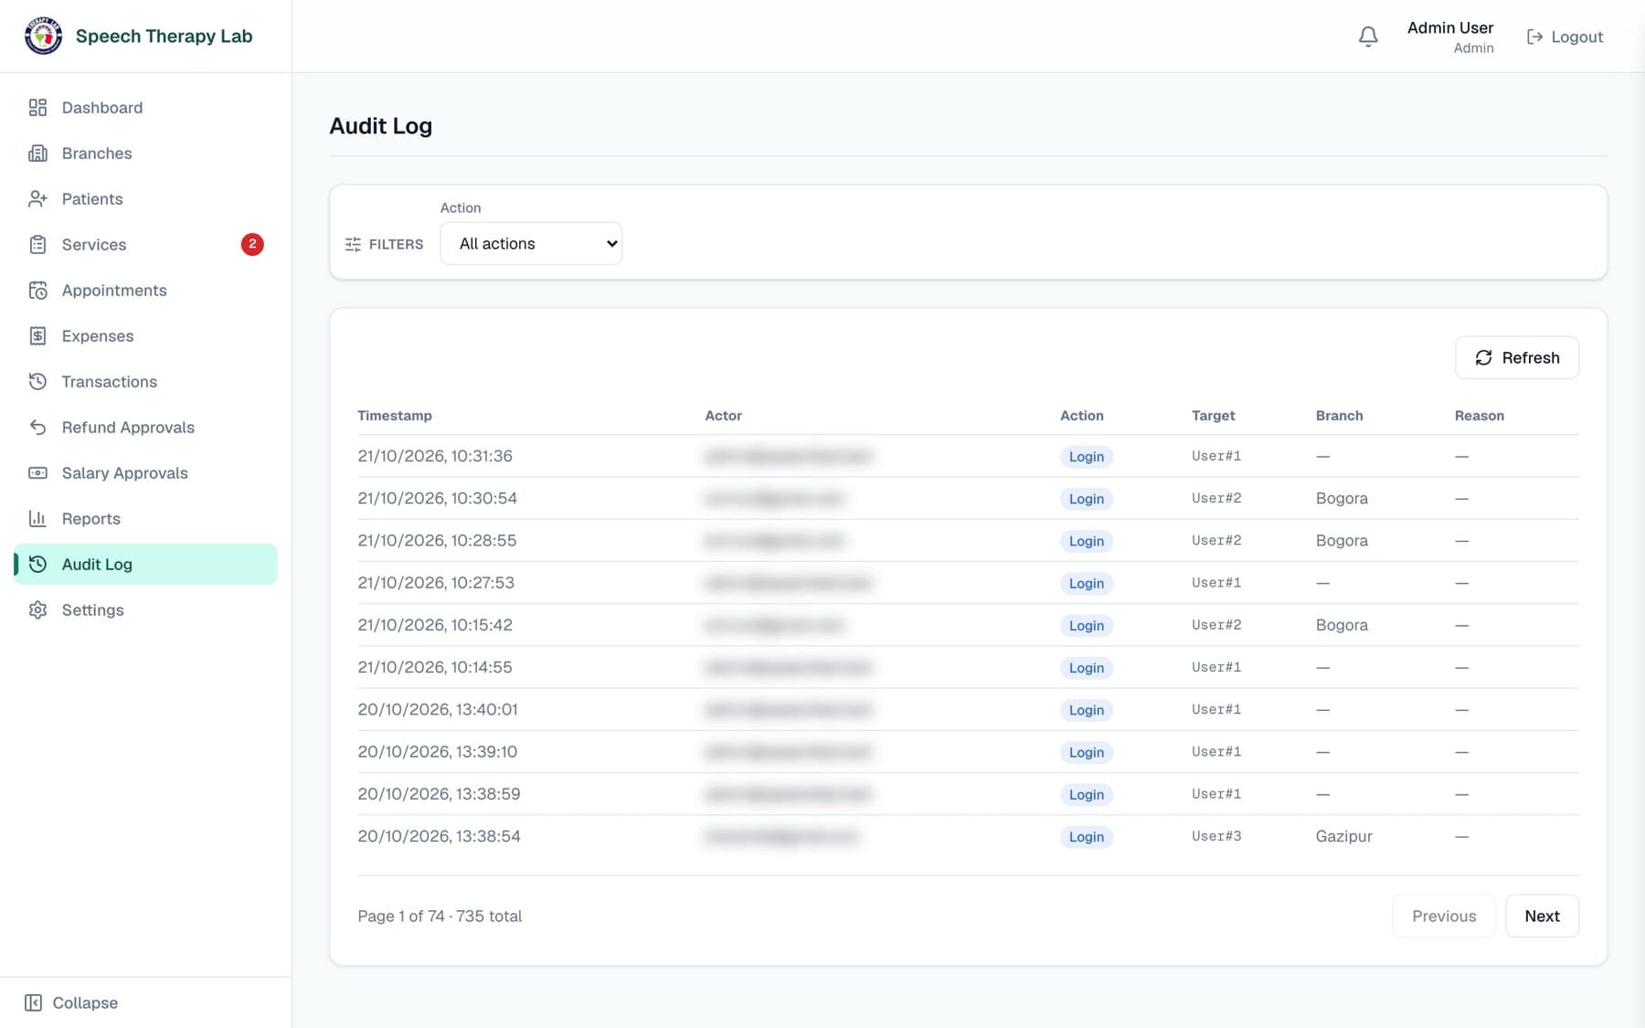Click timestamp 21/10/2026, 10:14:55
Screen dimensions: 1645x1028
pos(435,667)
